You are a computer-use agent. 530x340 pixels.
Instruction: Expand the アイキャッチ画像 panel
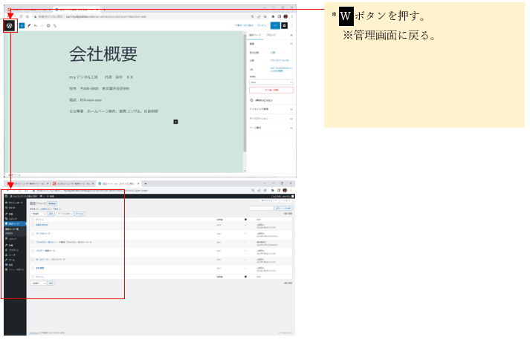[271, 109]
